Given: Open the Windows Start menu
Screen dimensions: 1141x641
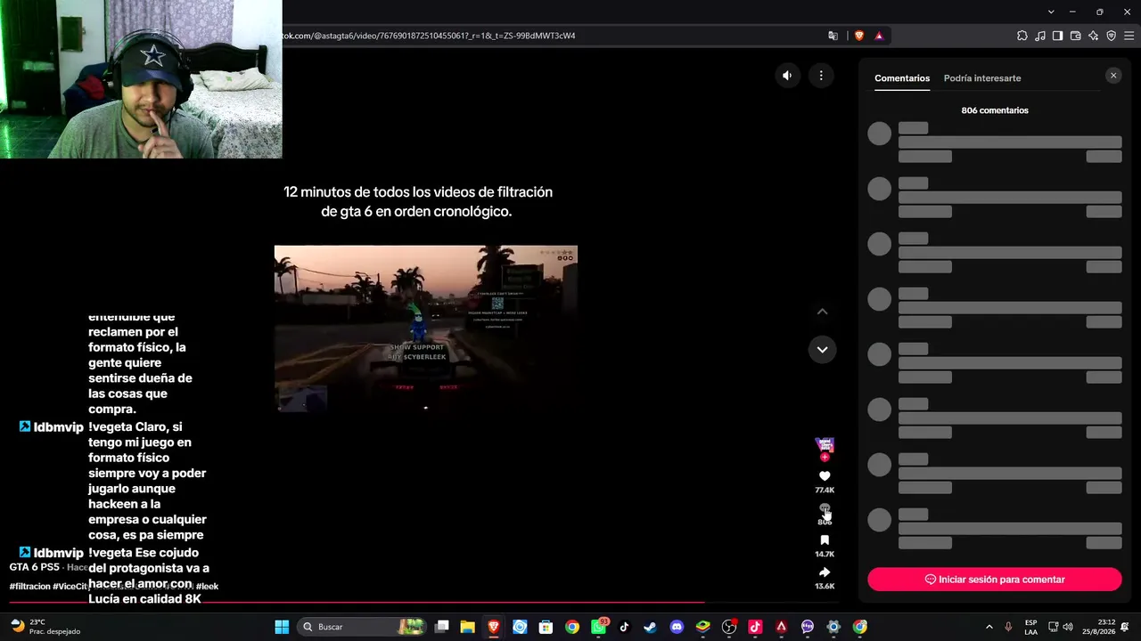Looking at the screenshot, I should (x=282, y=627).
